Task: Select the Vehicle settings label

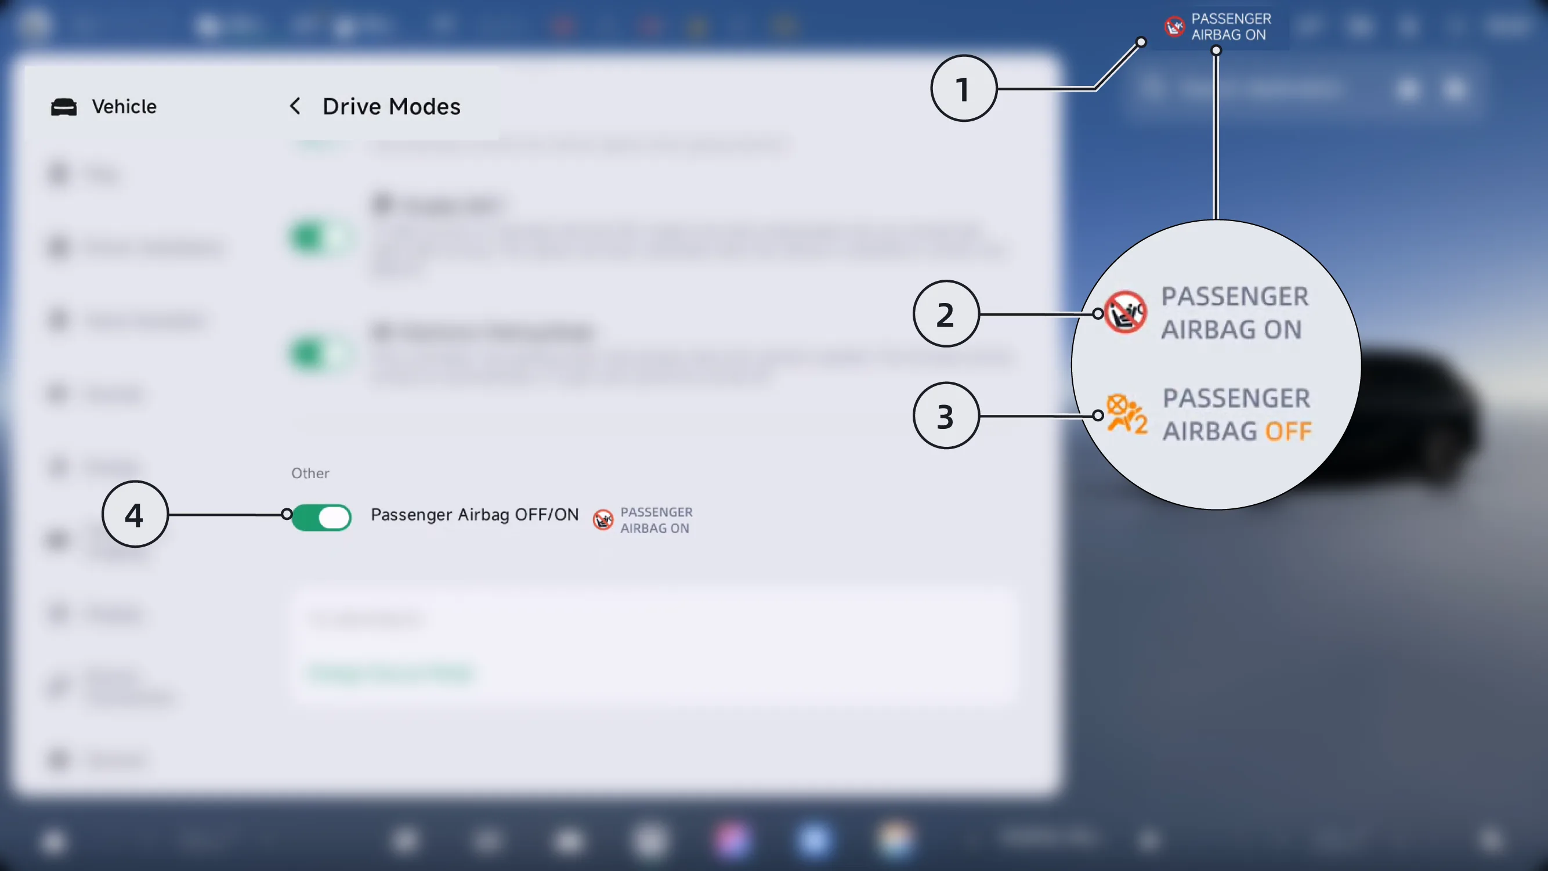Action: (124, 106)
